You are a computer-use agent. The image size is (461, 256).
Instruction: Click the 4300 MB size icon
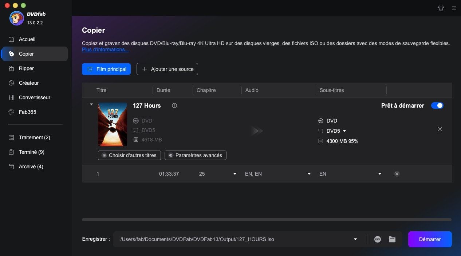[321, 141]
